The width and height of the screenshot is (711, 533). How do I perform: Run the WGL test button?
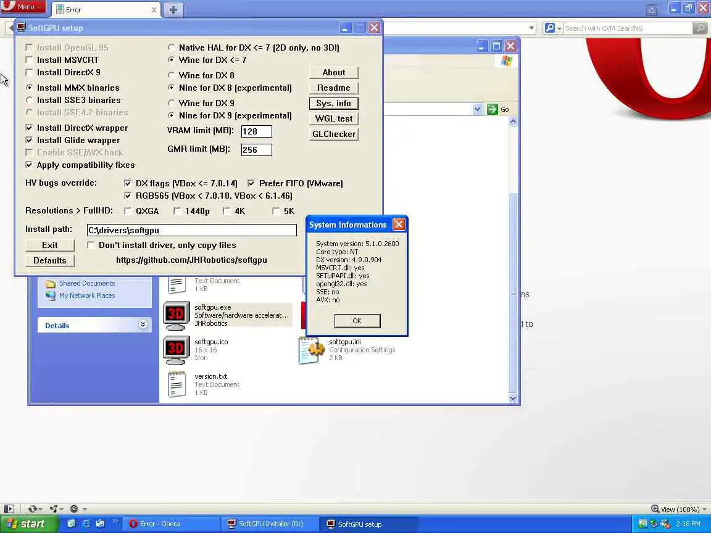334,118
